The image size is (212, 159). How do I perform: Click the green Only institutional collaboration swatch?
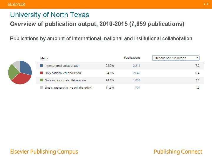coord(42,80)
